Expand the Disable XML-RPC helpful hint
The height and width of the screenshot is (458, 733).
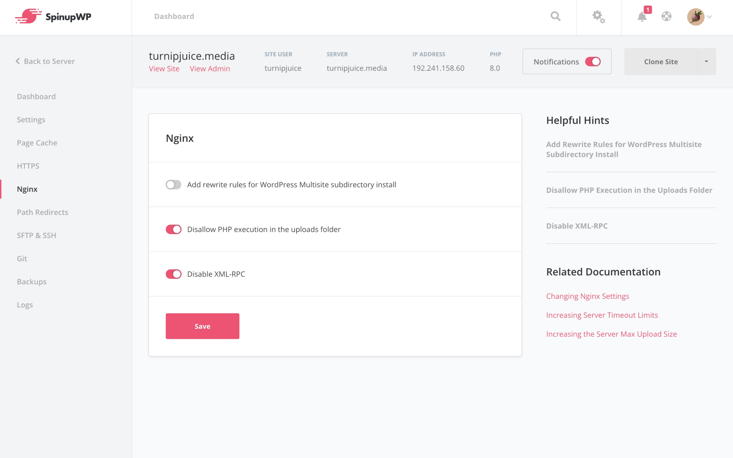577,226
